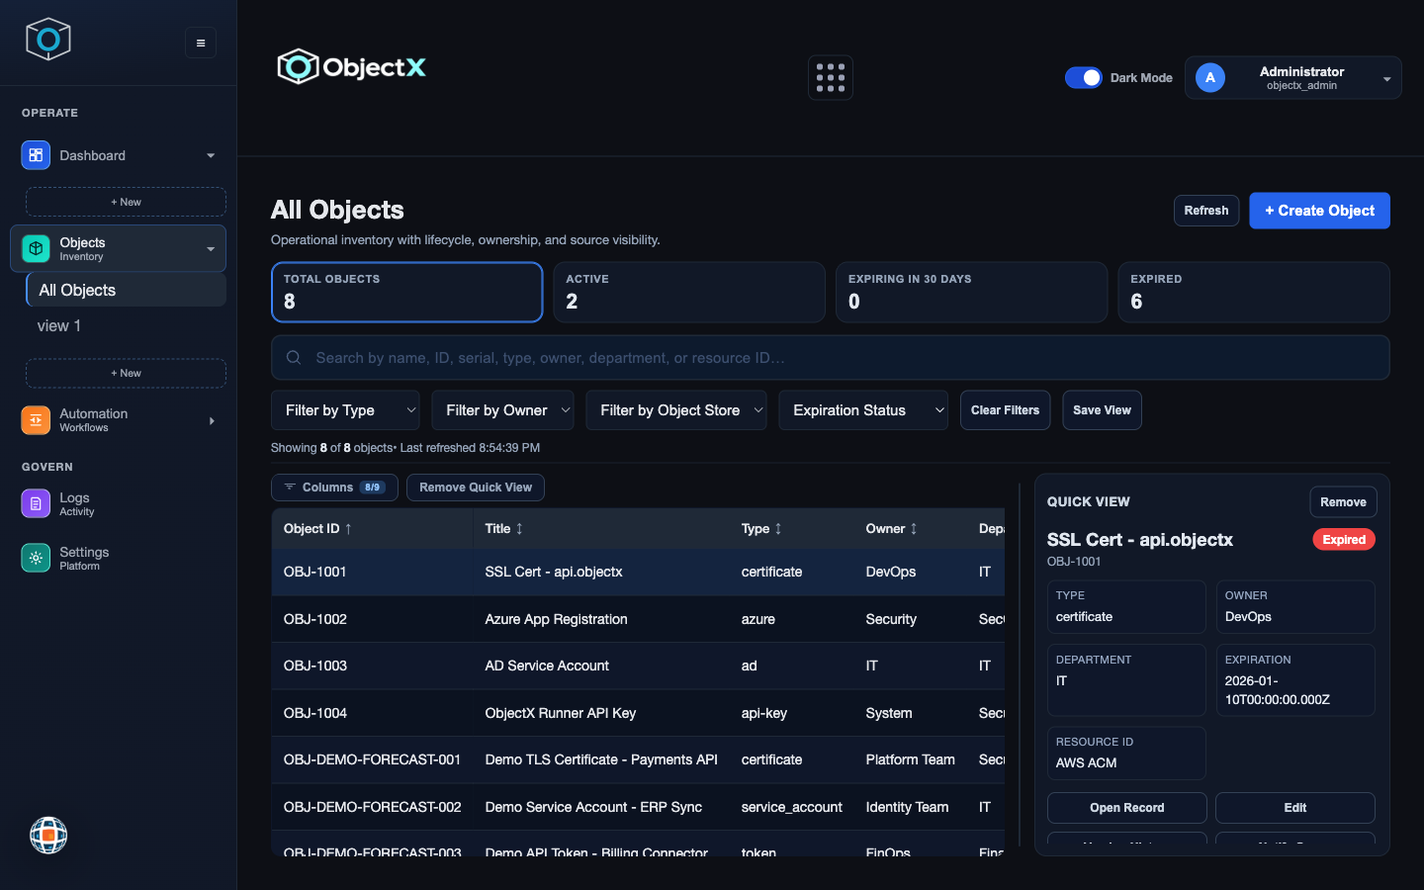
Task: Open Filter by Type dropdown
Action: point(345,410)
